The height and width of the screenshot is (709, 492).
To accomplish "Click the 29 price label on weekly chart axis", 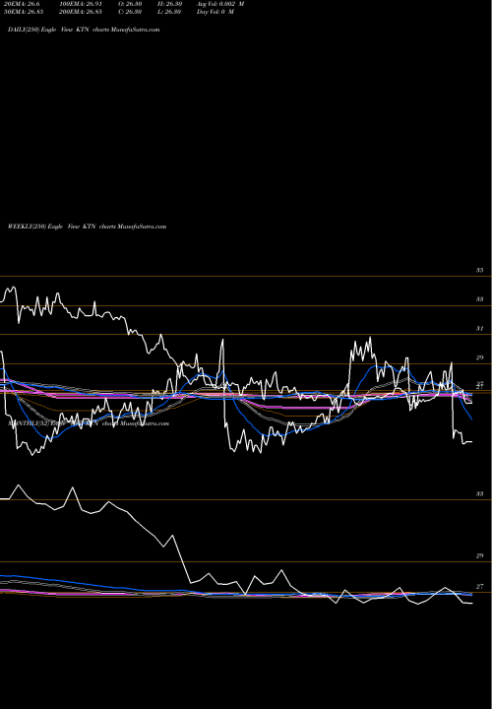I will click(x=479, y=357).
